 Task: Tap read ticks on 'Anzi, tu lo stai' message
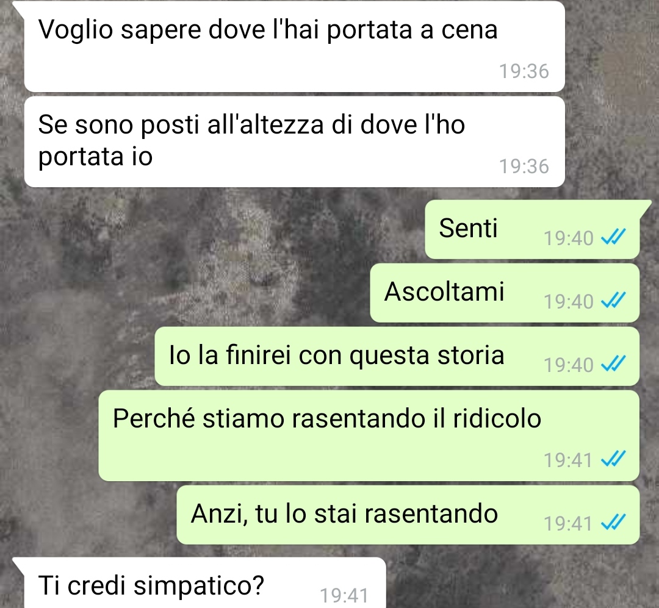[614, 523]
